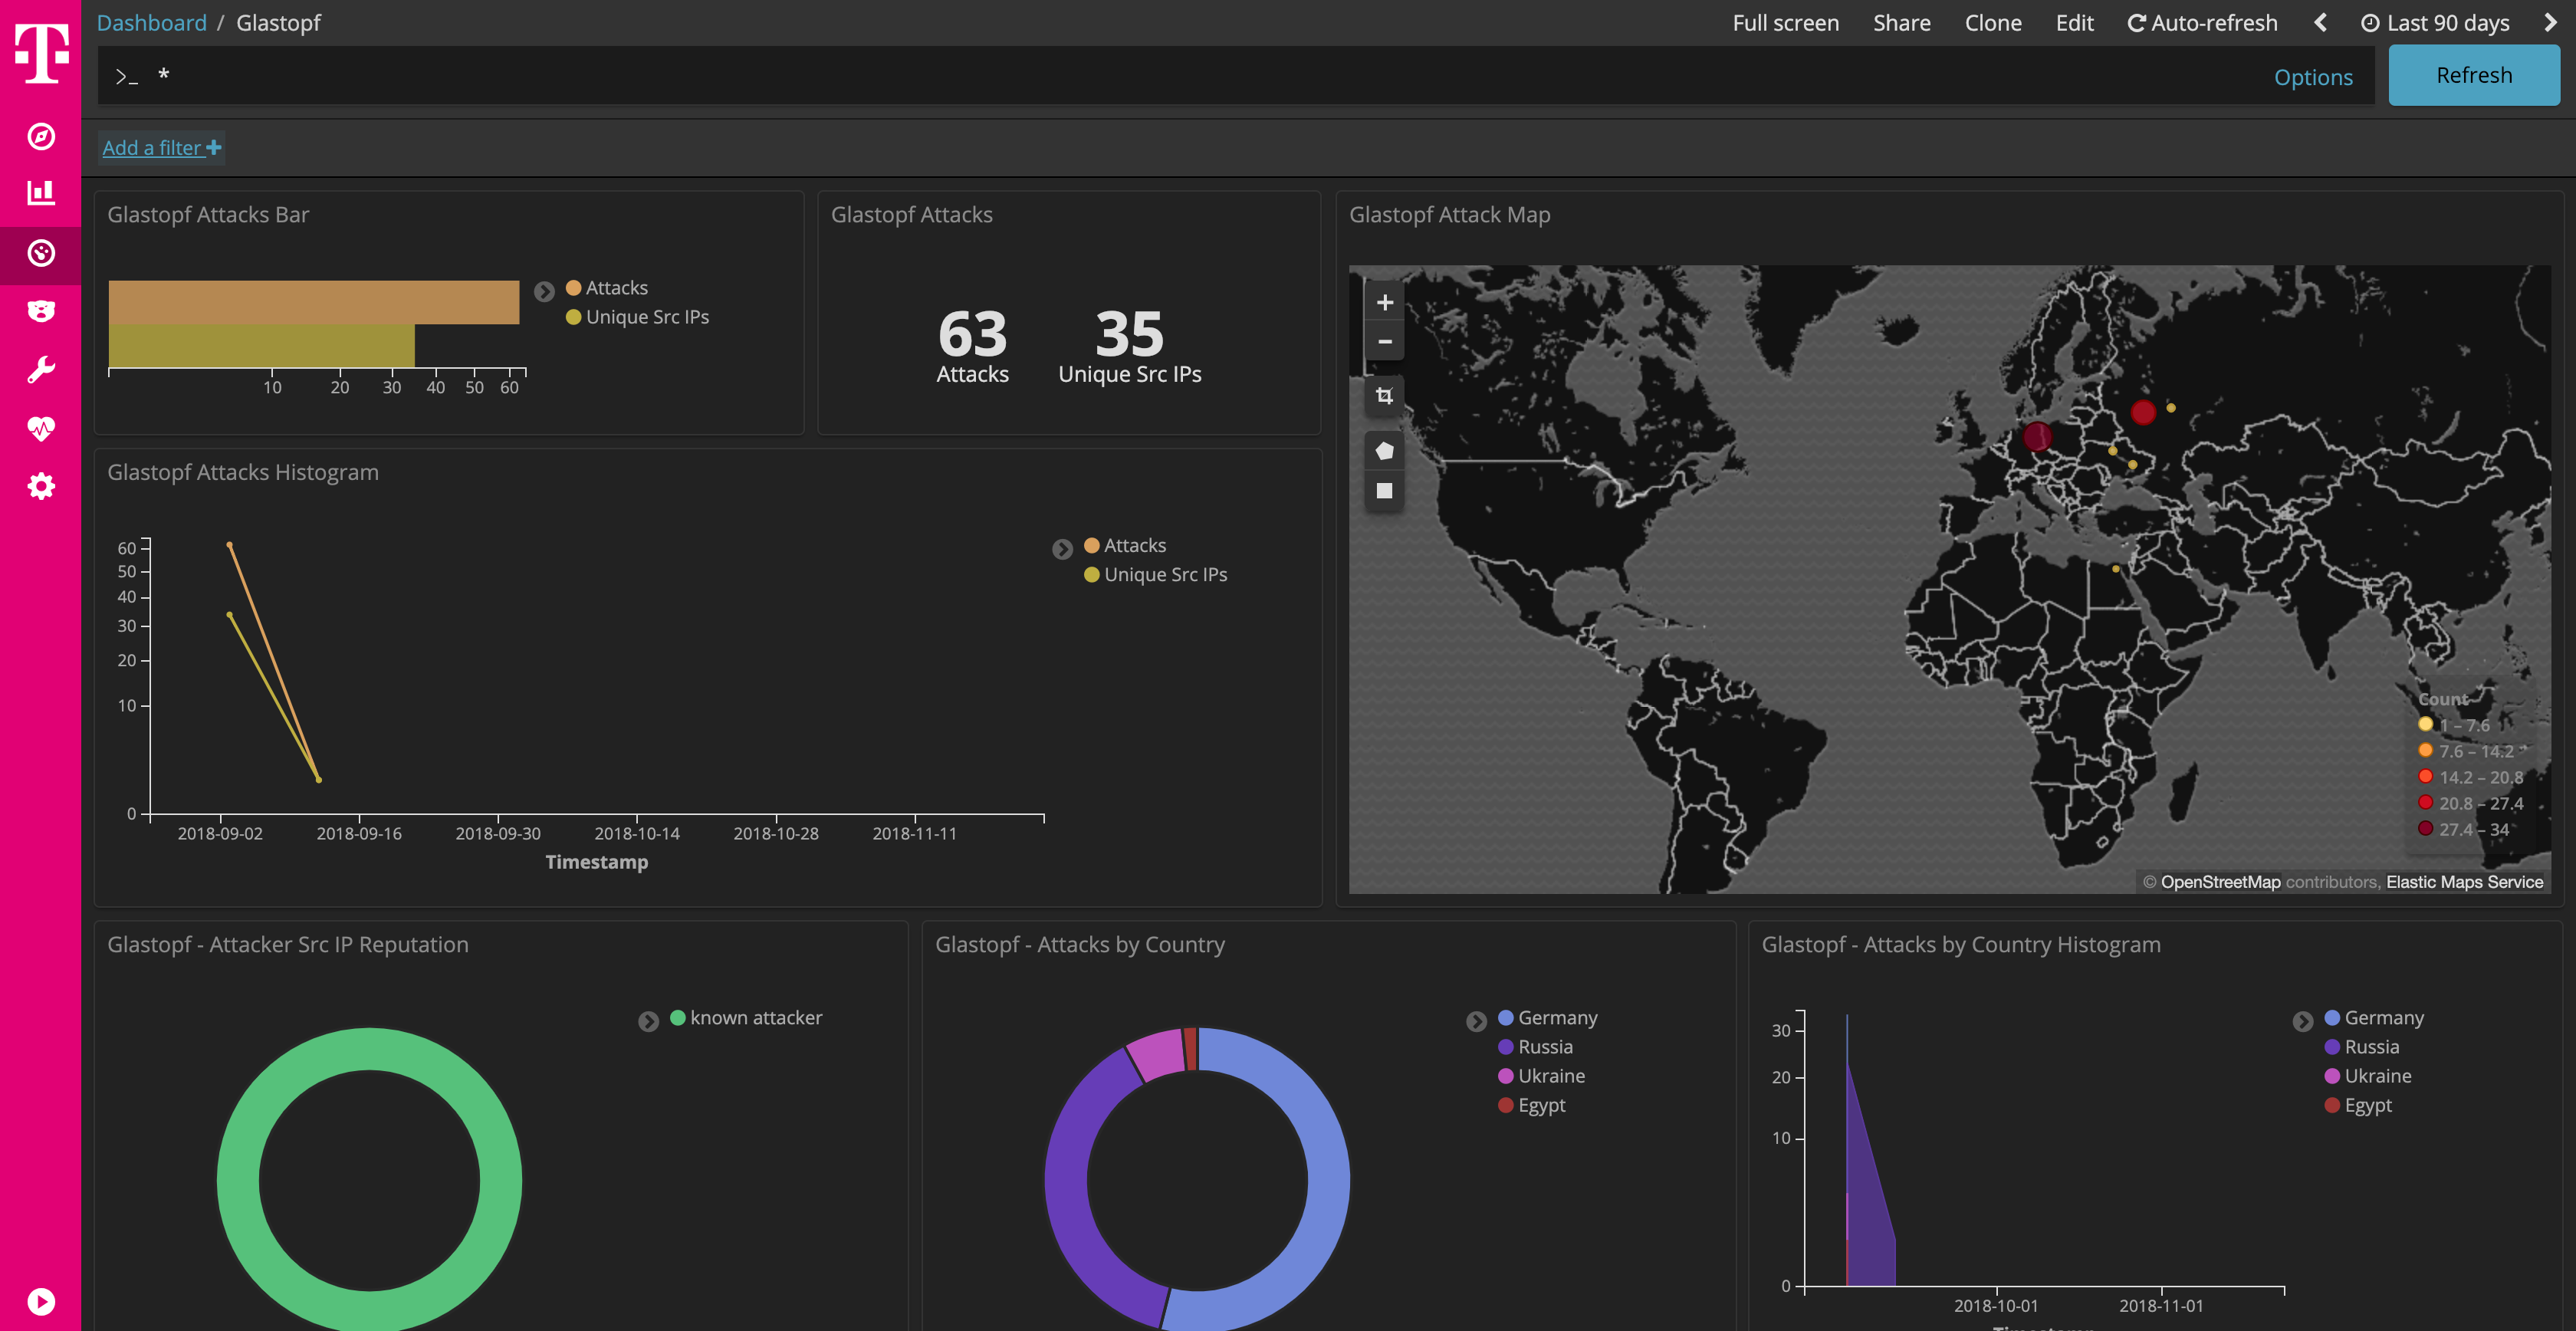Open Dev Tools with the wrench icon
The width and height of the screenshot is (2576, 1331).
(x=41, y=369)
